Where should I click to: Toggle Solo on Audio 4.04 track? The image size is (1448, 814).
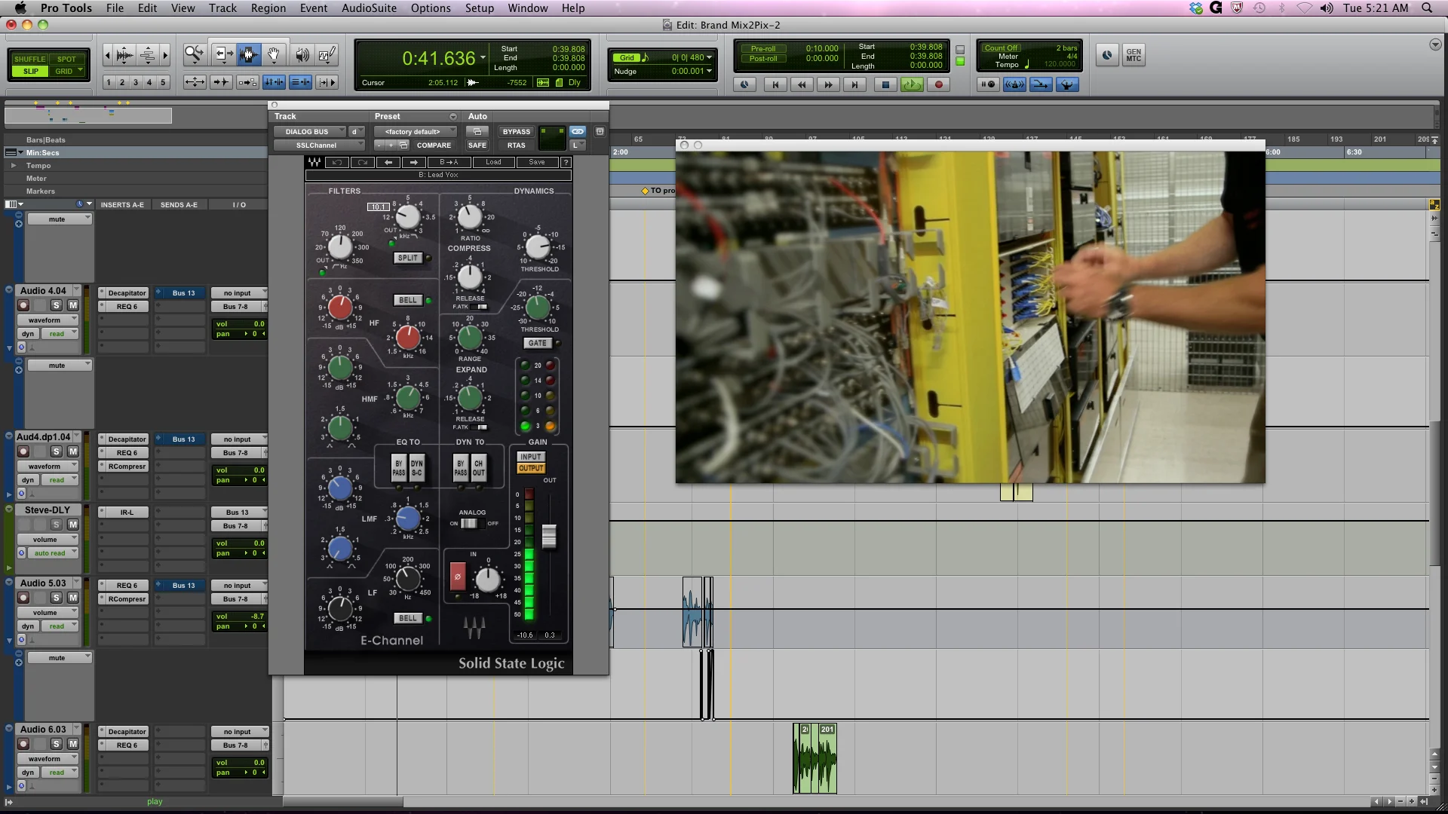(x=57, y=305)
